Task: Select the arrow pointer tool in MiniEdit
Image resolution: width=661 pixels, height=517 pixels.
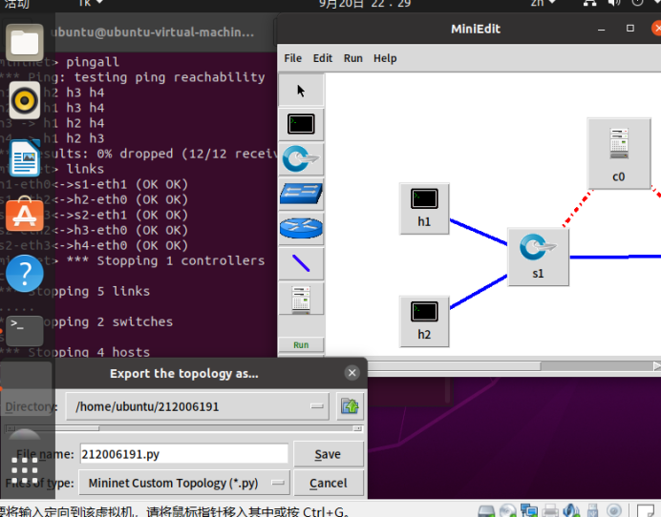Action: [x=301, y=90]
